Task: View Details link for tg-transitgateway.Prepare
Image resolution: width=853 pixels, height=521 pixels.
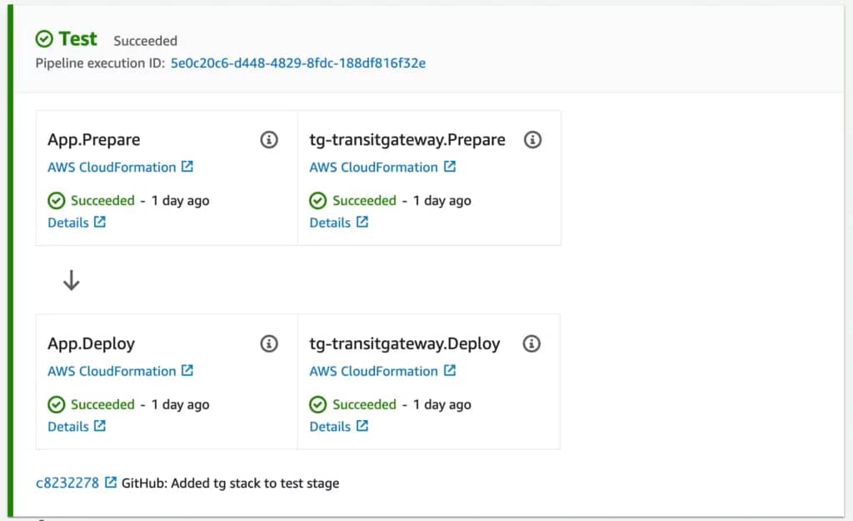Action: [x=330, y=223]
